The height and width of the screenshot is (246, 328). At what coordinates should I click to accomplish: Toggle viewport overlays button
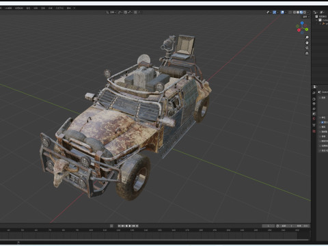point(282,12)
